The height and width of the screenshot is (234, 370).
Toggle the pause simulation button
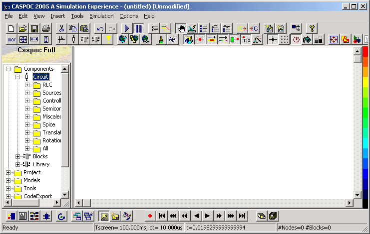[x=138, y=28]
